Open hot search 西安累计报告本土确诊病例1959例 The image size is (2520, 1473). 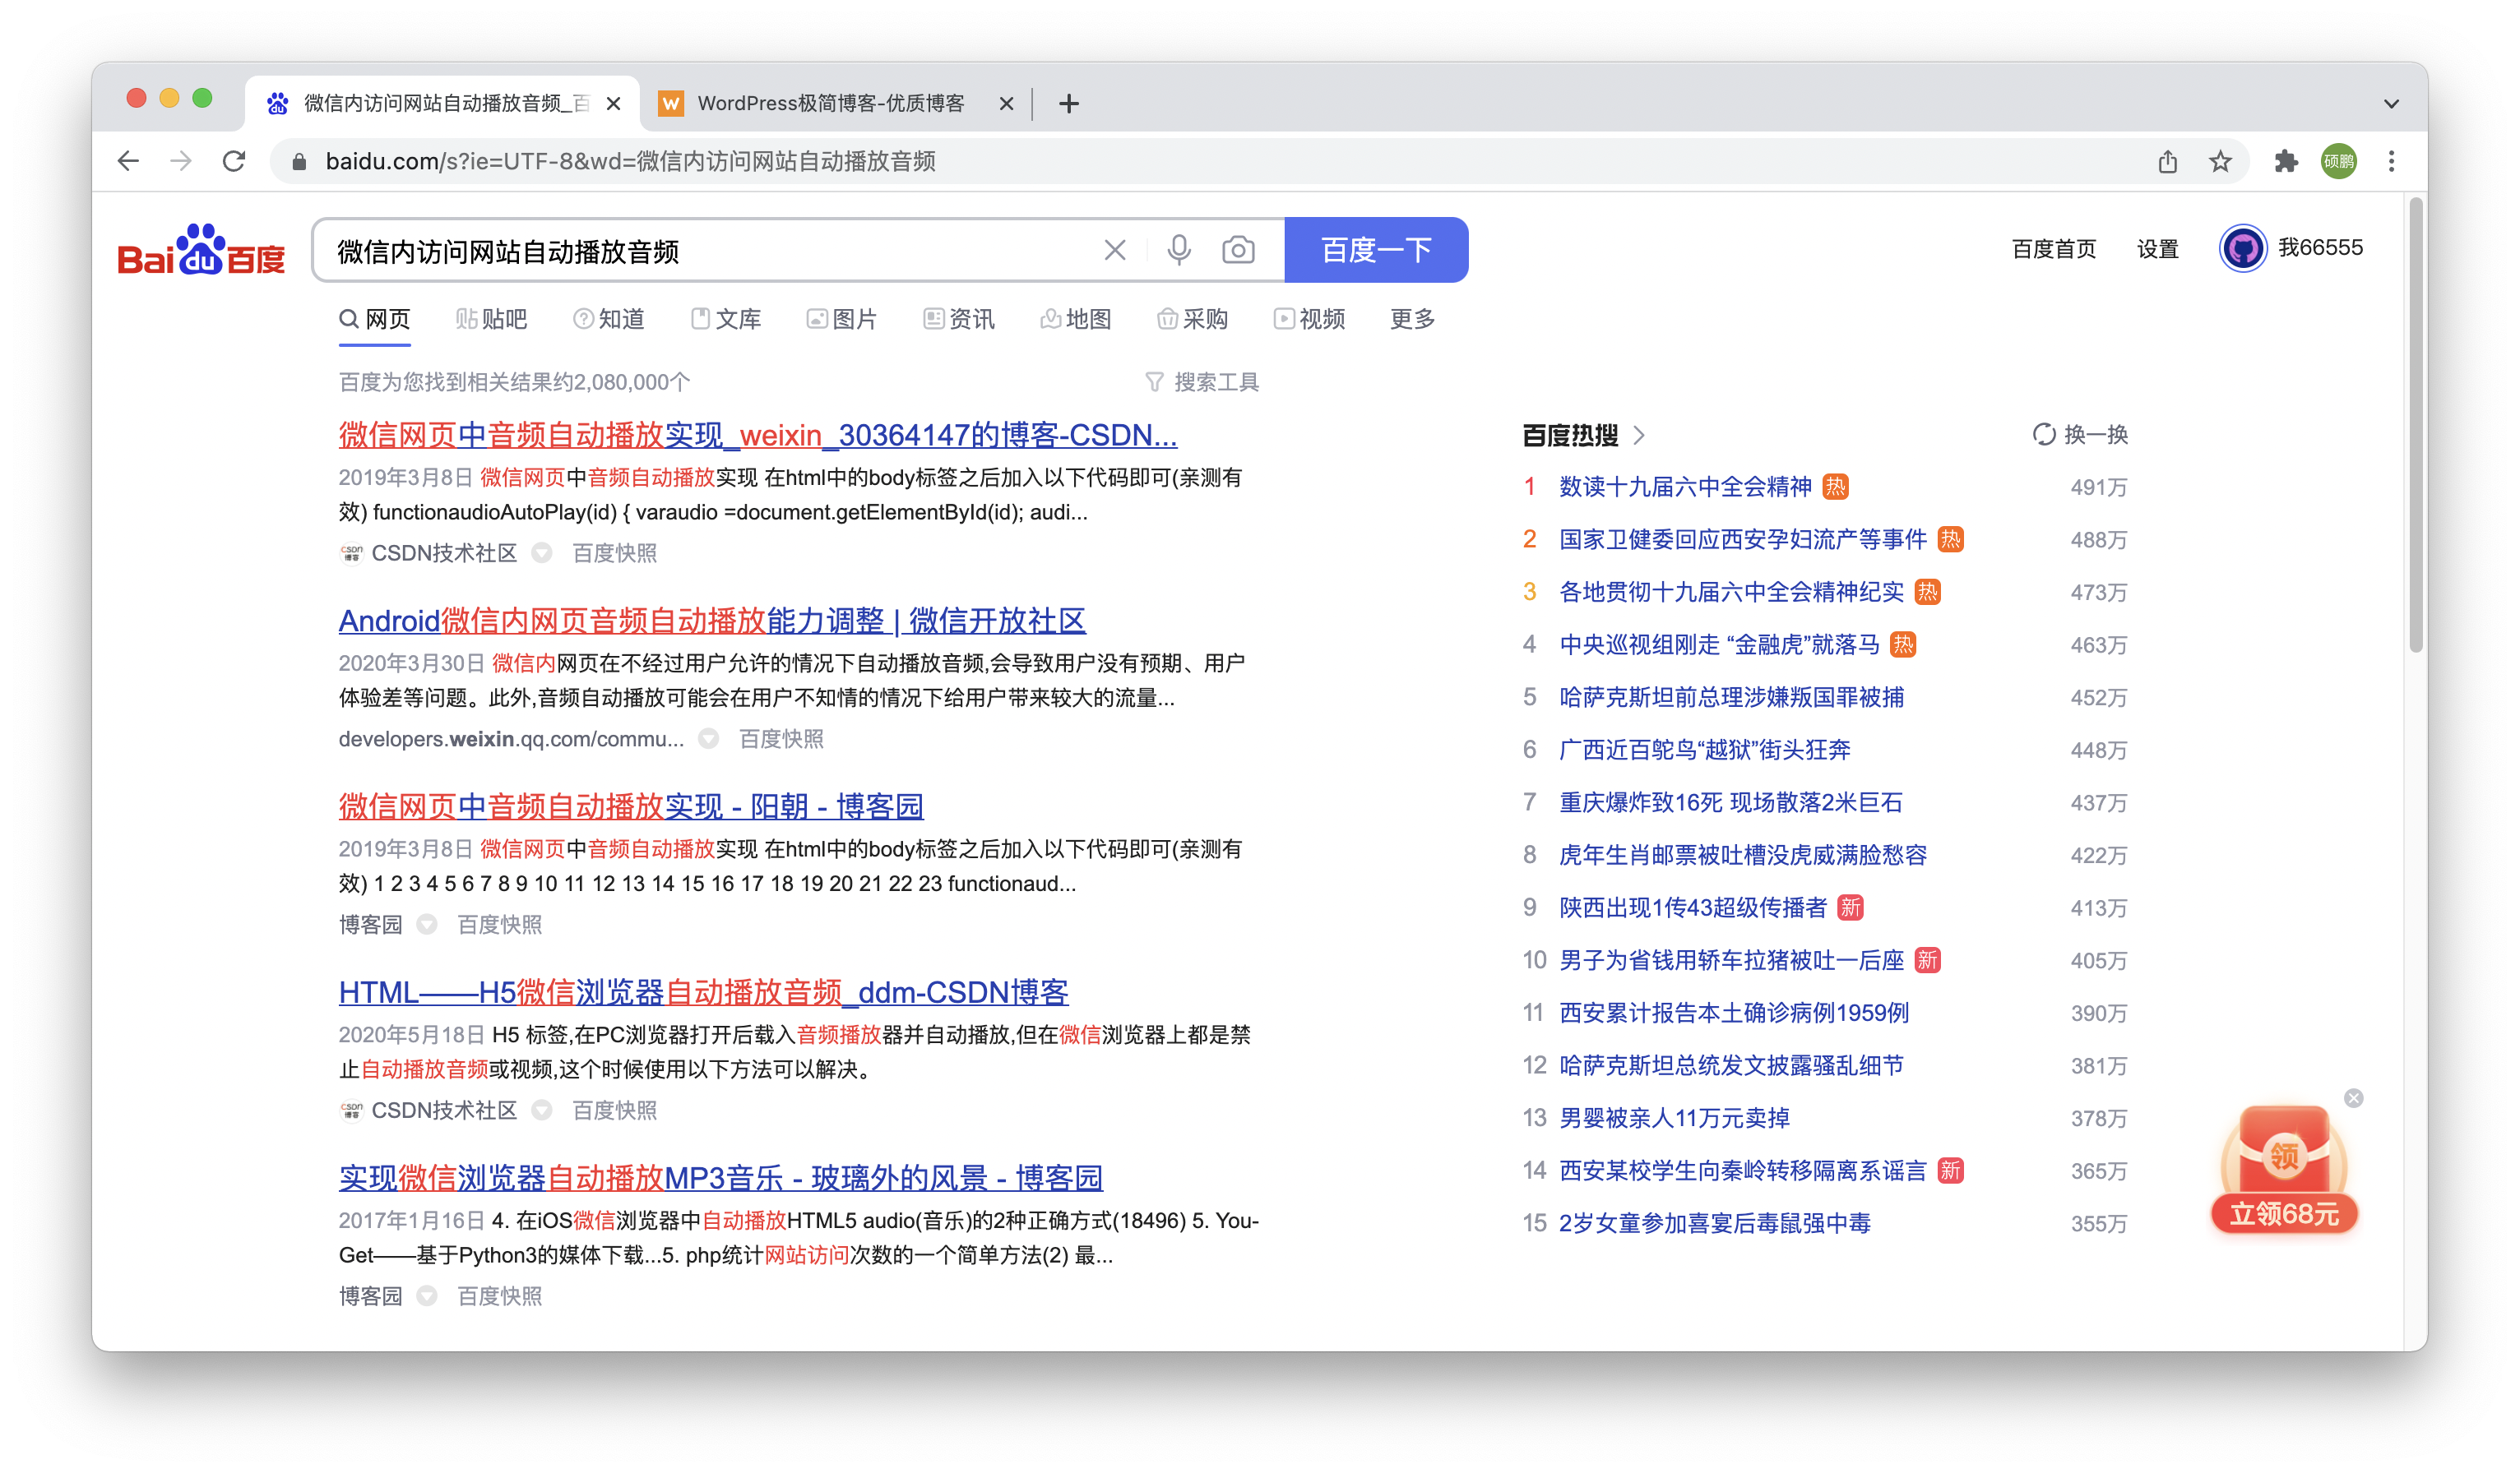click(1734, 1013)
